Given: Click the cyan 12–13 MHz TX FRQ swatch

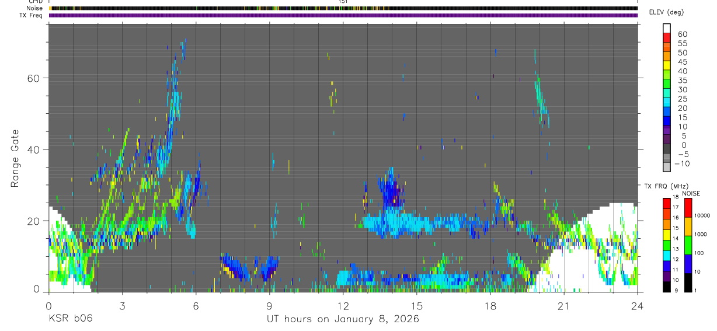Looking at the screenshot, I should coord(667,255).
